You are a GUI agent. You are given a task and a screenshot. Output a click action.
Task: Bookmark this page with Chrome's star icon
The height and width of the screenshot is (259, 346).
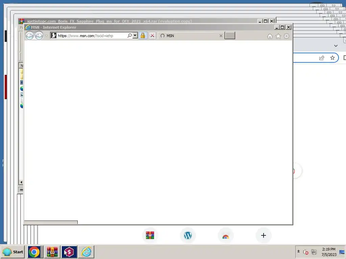(332, 58)
